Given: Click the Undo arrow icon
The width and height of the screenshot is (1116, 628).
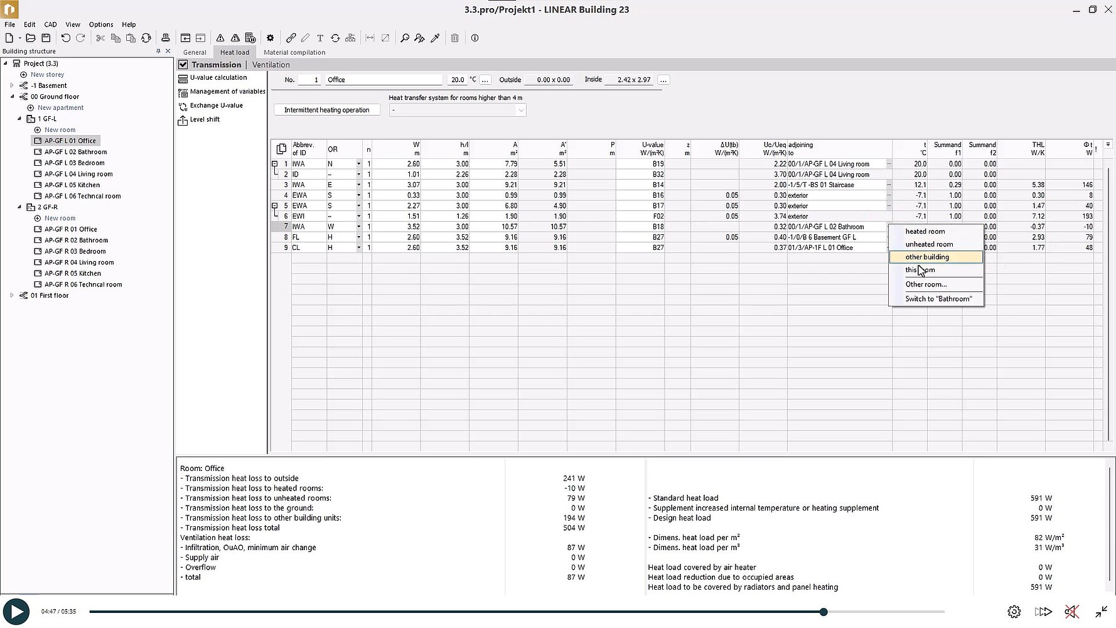Looking at the screenshot, I should (x=65, y=38).
